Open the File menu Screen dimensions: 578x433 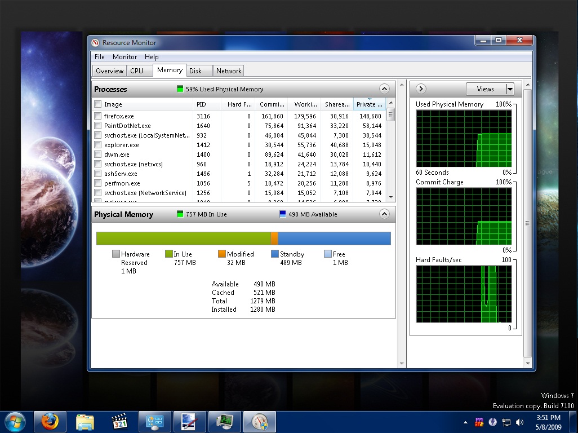point(100,57)
